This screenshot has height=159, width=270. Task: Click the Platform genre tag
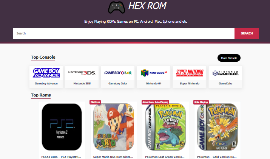tap(95, 102)
